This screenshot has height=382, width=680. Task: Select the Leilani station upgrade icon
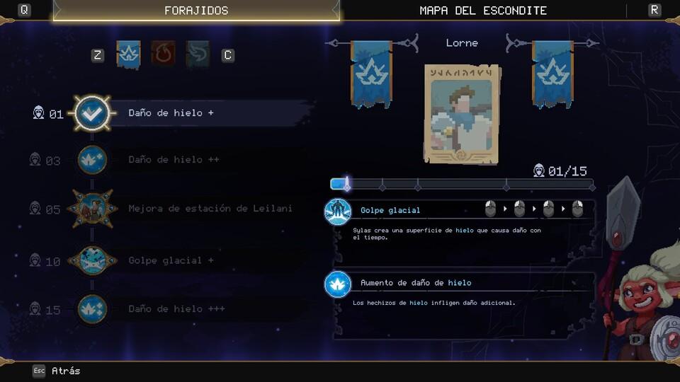click(92, 208)
